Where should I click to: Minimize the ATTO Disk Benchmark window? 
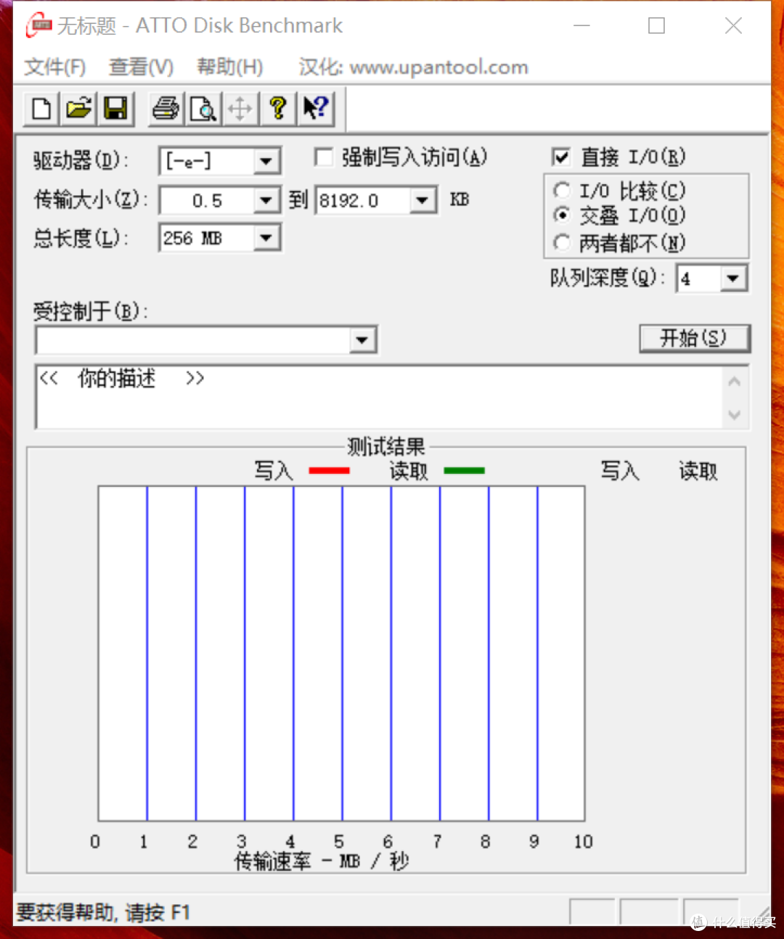coord(581,26)
